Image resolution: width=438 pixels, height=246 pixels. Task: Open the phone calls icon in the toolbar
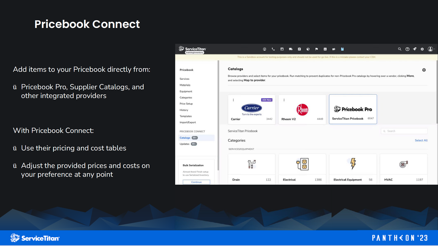[273, 49]
